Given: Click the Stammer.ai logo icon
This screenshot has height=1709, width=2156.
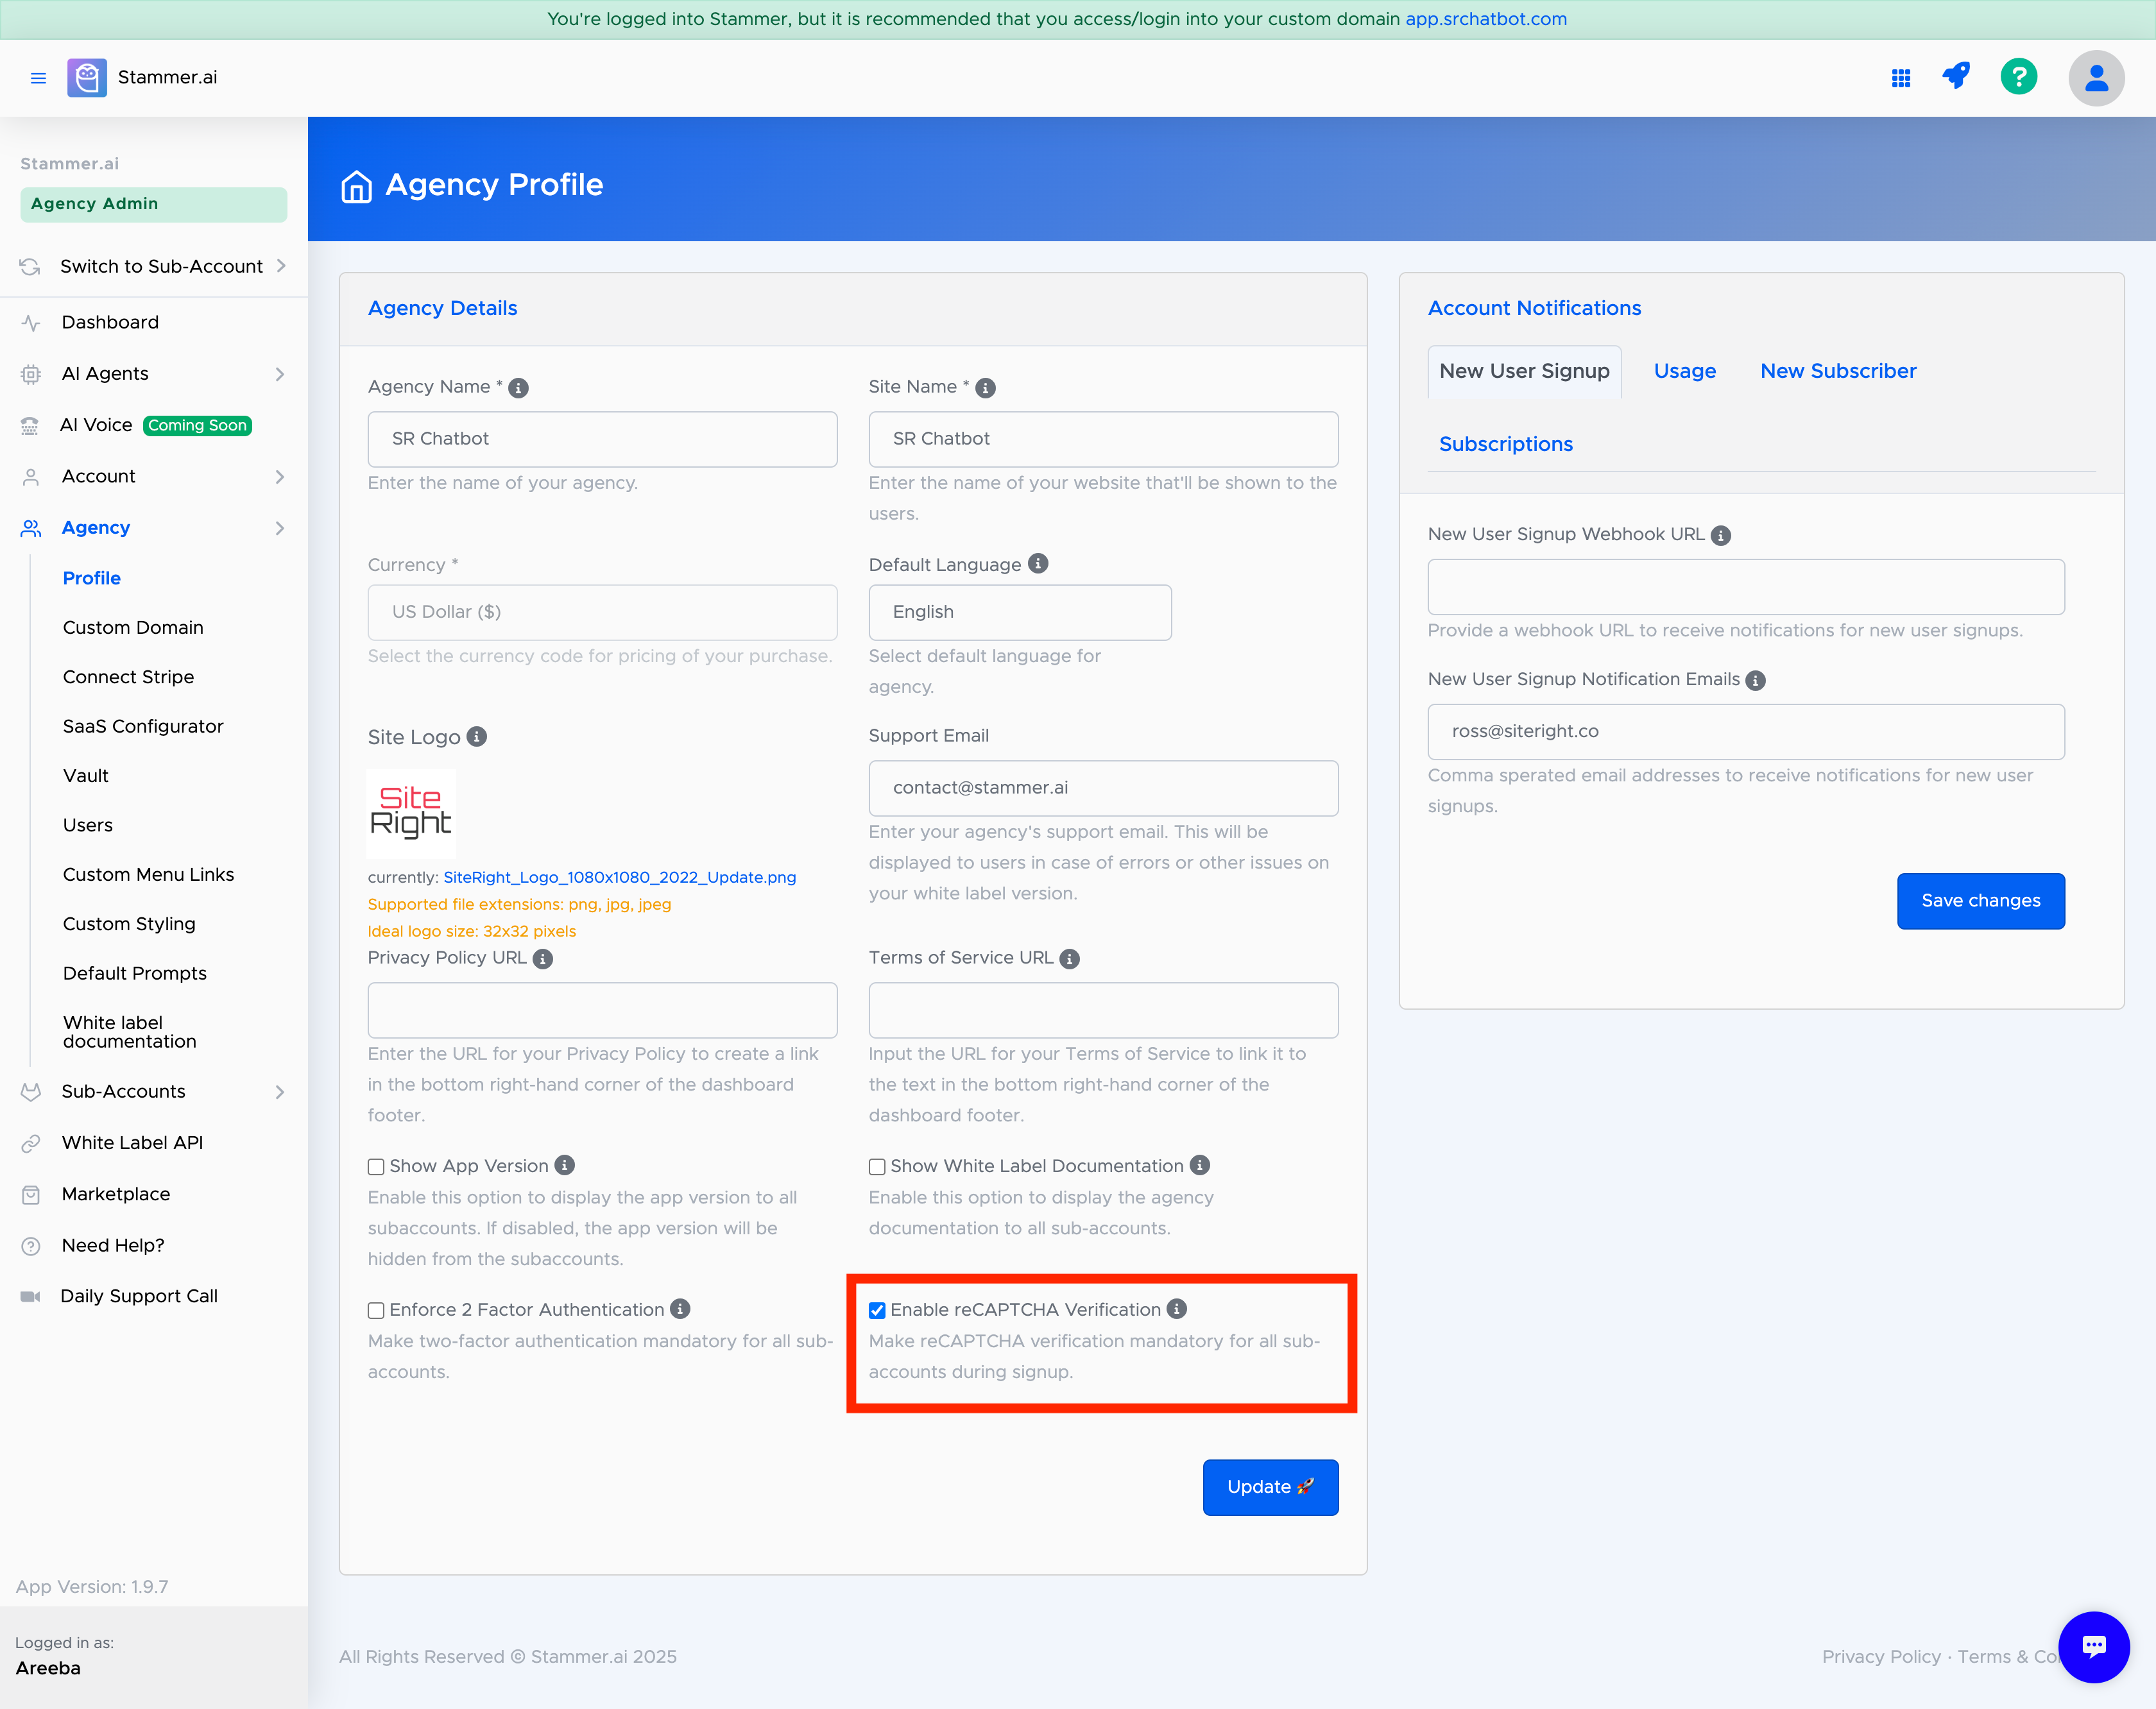Looking at the screenshot, I should [87, 78].
